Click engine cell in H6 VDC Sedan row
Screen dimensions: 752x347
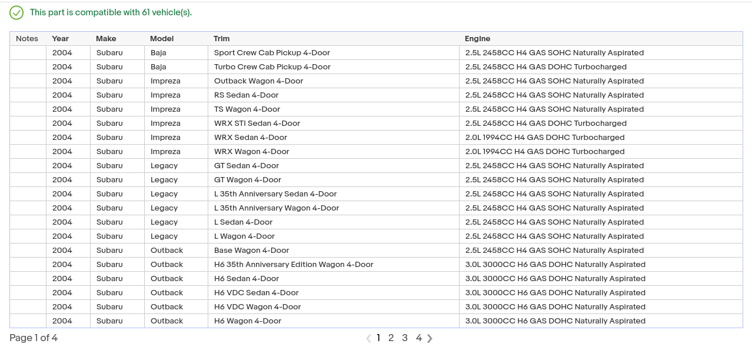[601, 293]
